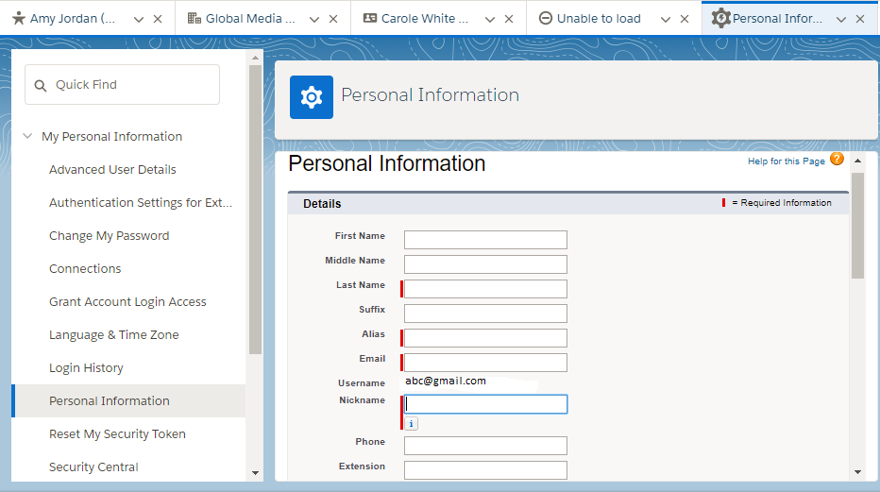Open Login History in sidebar

pos(86,368)
